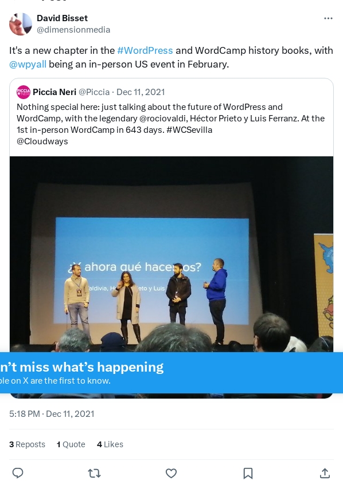Screen dimensions: 343x481
Task: Click the share upload icon
Action: coord(325,473)
